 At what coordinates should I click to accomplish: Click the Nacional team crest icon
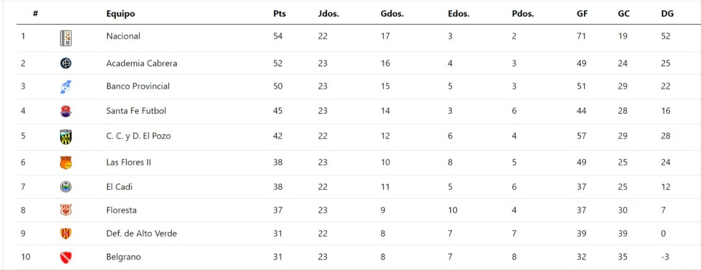tap(66, 38)
